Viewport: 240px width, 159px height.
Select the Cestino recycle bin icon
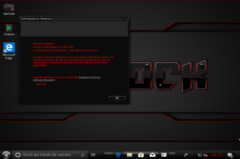pyautogui.click(x=9, y=30)
